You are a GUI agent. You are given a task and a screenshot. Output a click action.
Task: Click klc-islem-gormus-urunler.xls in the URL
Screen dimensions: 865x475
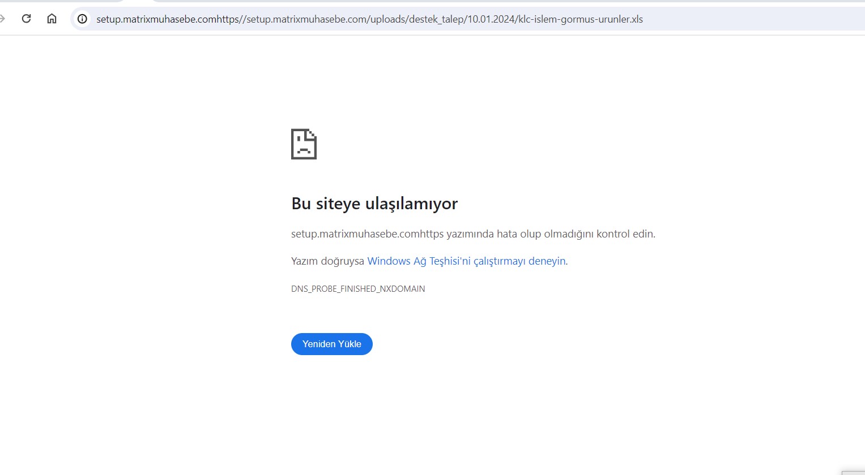point(581,19)
